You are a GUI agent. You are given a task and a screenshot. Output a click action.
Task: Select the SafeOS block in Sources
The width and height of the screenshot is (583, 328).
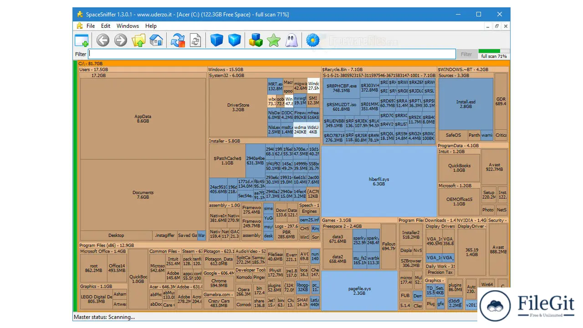[x=453, y=135]
